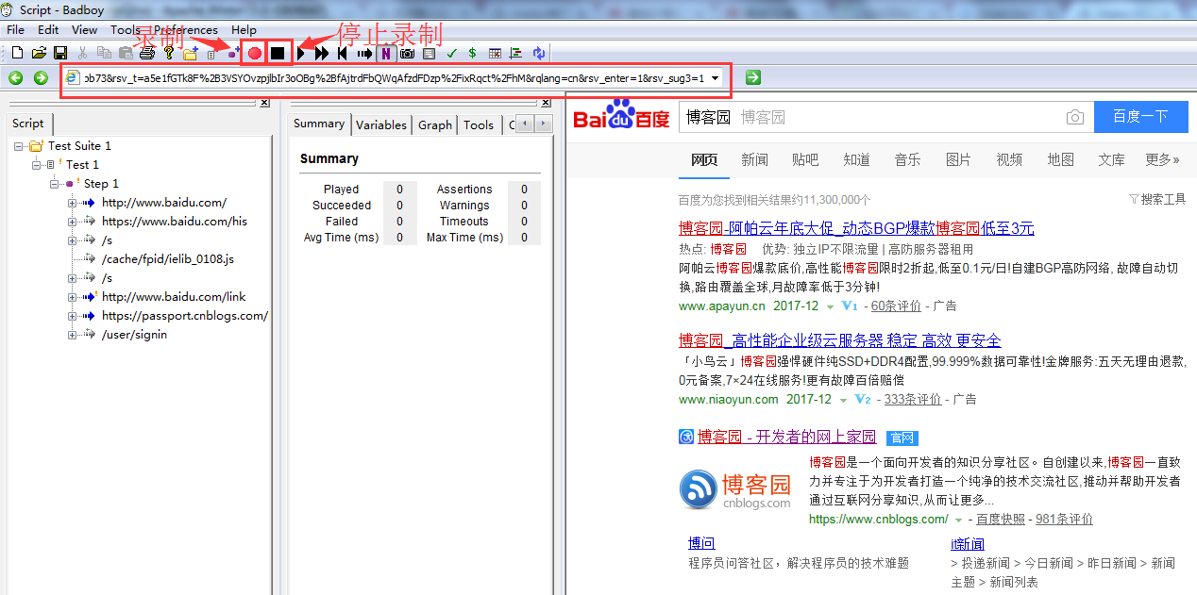This screenshot has width=1197, height=595.
Task: Play all with the double triangle button
Action: pos(322,53)
